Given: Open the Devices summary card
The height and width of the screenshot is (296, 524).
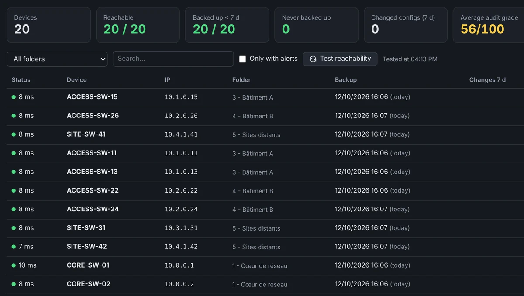Looking at the screenshot, I should click(48, 25).
